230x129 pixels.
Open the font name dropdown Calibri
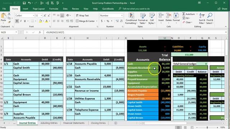coord(33,15)
